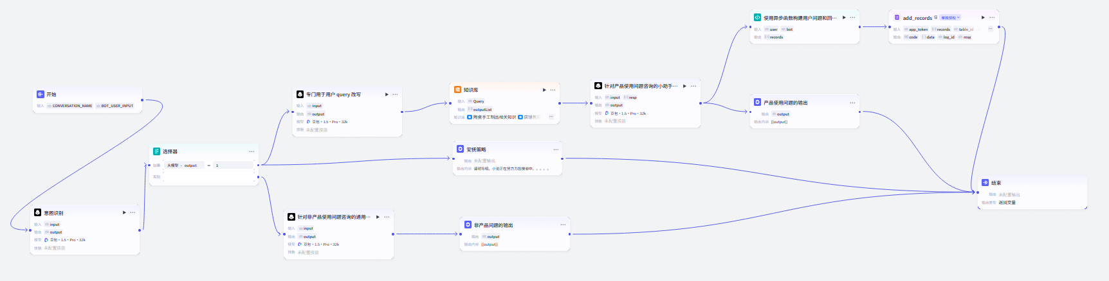Open more options on 非产品问题的输出 node
The height and width of the screenshot is (281, 1109).
point(563,225)
